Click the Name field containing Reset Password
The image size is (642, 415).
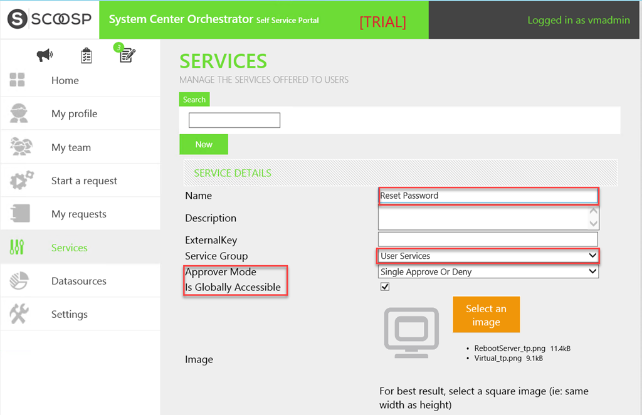point(488,196)
